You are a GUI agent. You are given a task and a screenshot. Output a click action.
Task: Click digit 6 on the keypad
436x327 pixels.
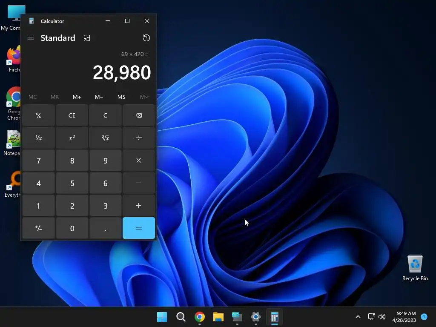[106, 183]
